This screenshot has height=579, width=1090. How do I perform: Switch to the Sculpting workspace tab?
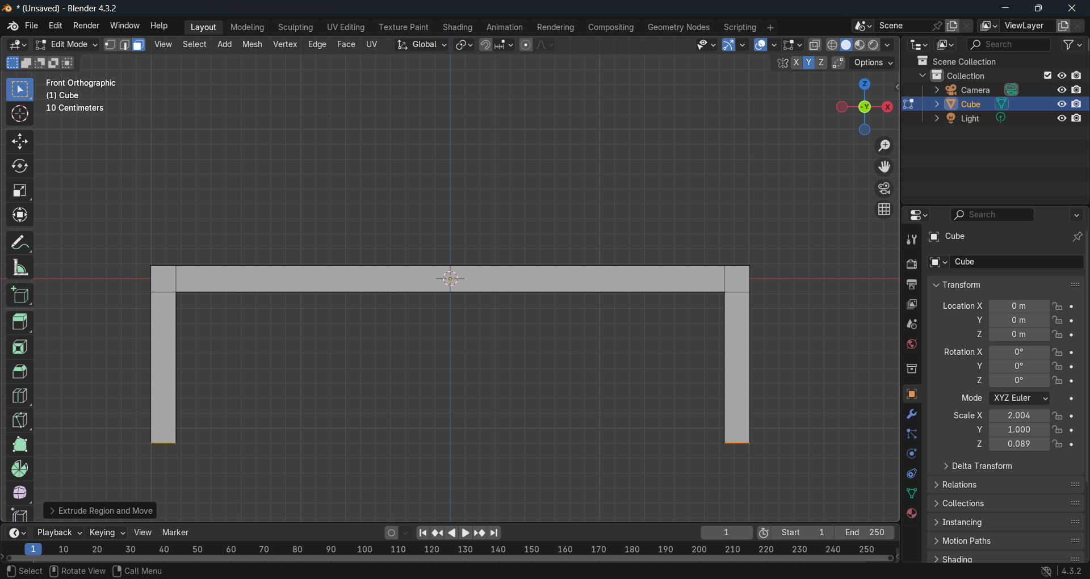[295, 27]
